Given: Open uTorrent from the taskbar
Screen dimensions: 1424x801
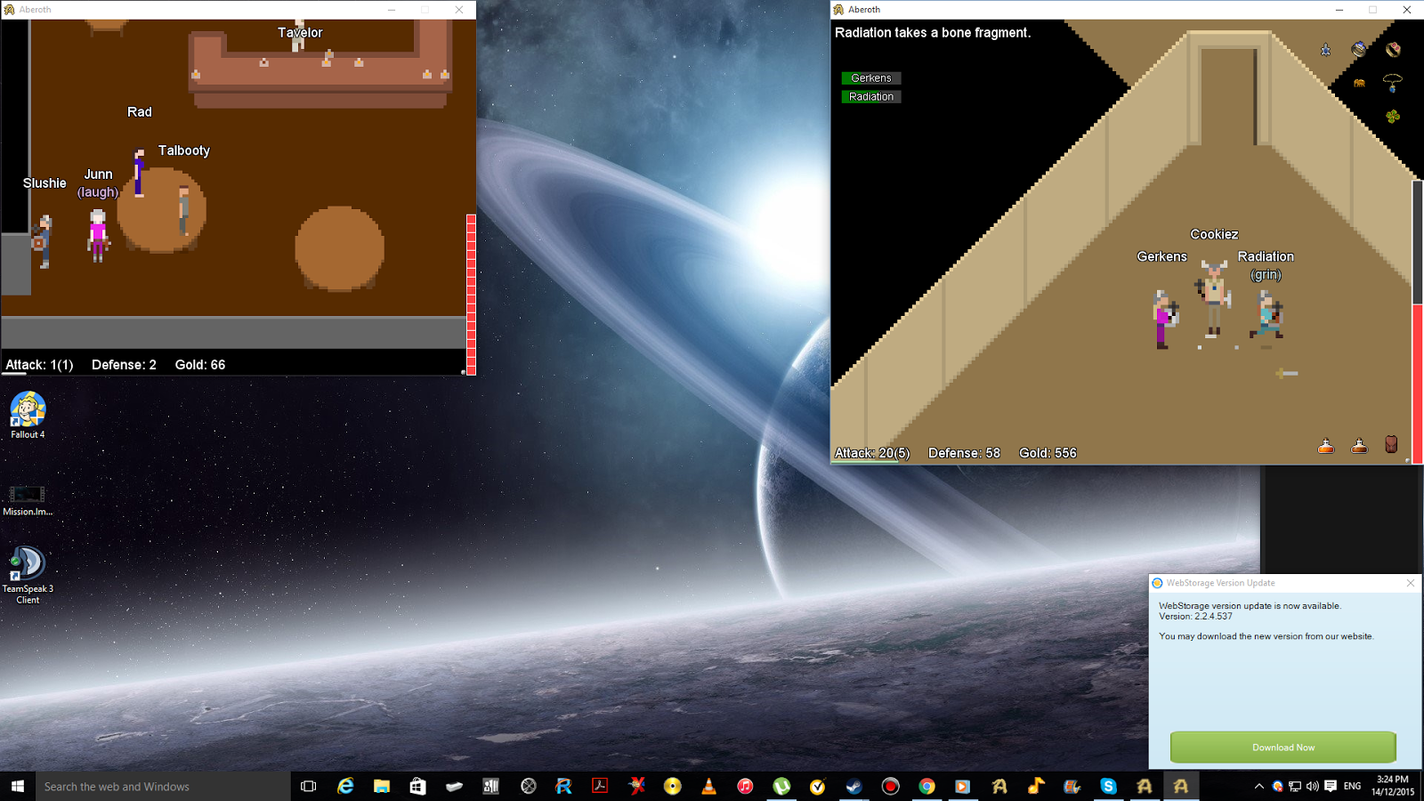Looking at the screenshot, I should tap(781, 786).
